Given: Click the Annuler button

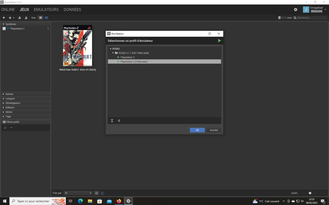Looking at the screenshot, I should coord(214,130).
